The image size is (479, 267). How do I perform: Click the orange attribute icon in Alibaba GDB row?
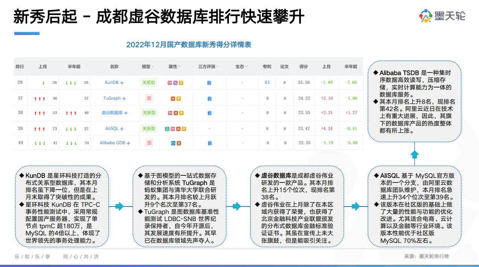[x=179, y=143]
